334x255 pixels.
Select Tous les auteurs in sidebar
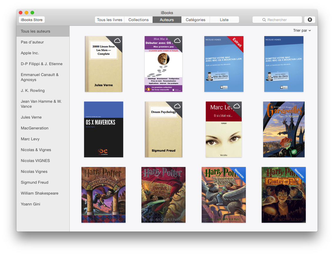43,31
